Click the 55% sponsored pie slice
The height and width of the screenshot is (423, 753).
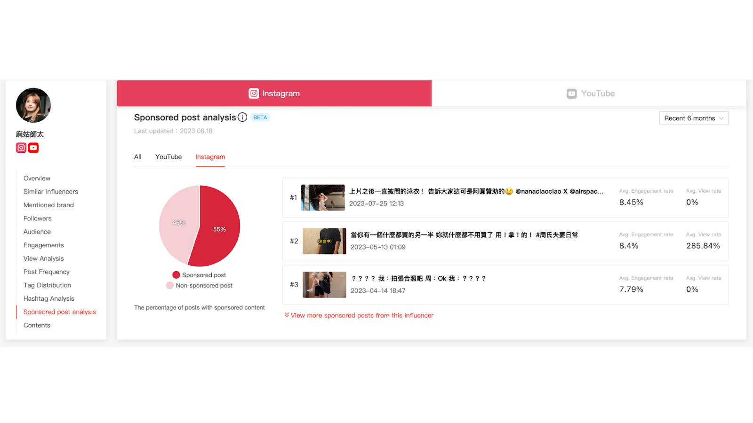click(219, 230)
